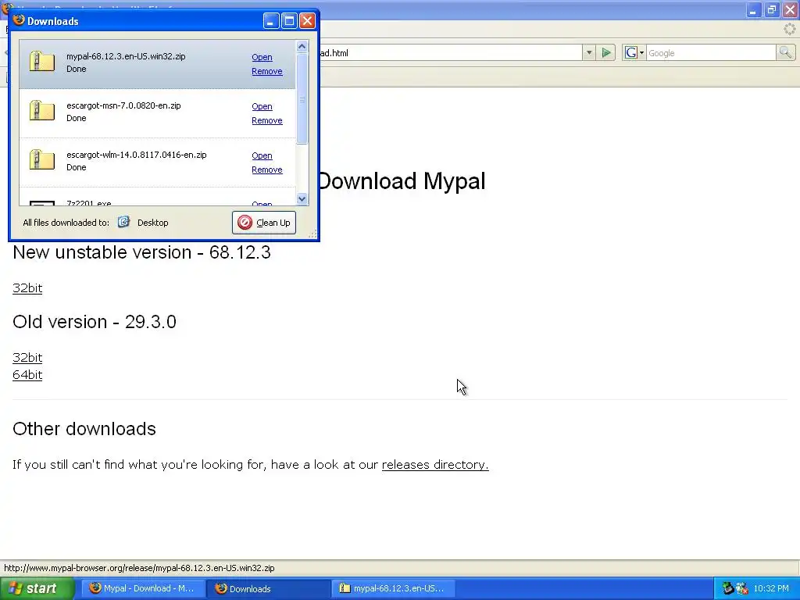
Task: Click the green Go button
Action: (606, 52)
